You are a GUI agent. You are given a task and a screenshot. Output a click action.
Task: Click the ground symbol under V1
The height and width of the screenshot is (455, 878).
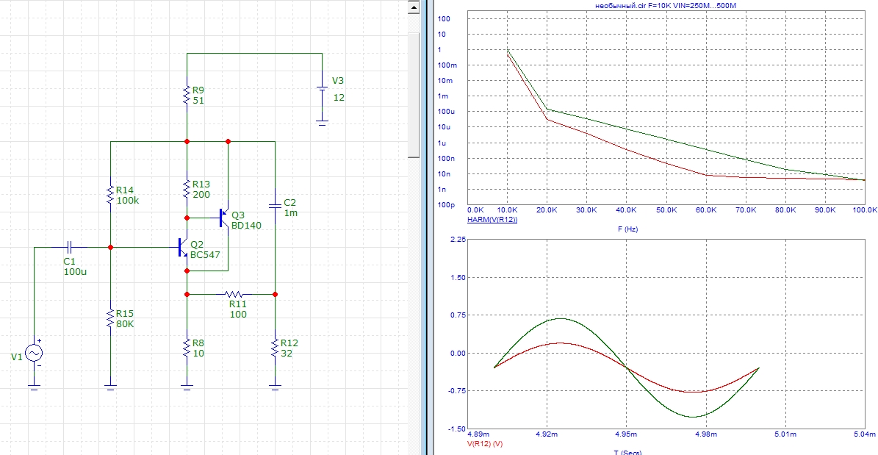(34, 387)
